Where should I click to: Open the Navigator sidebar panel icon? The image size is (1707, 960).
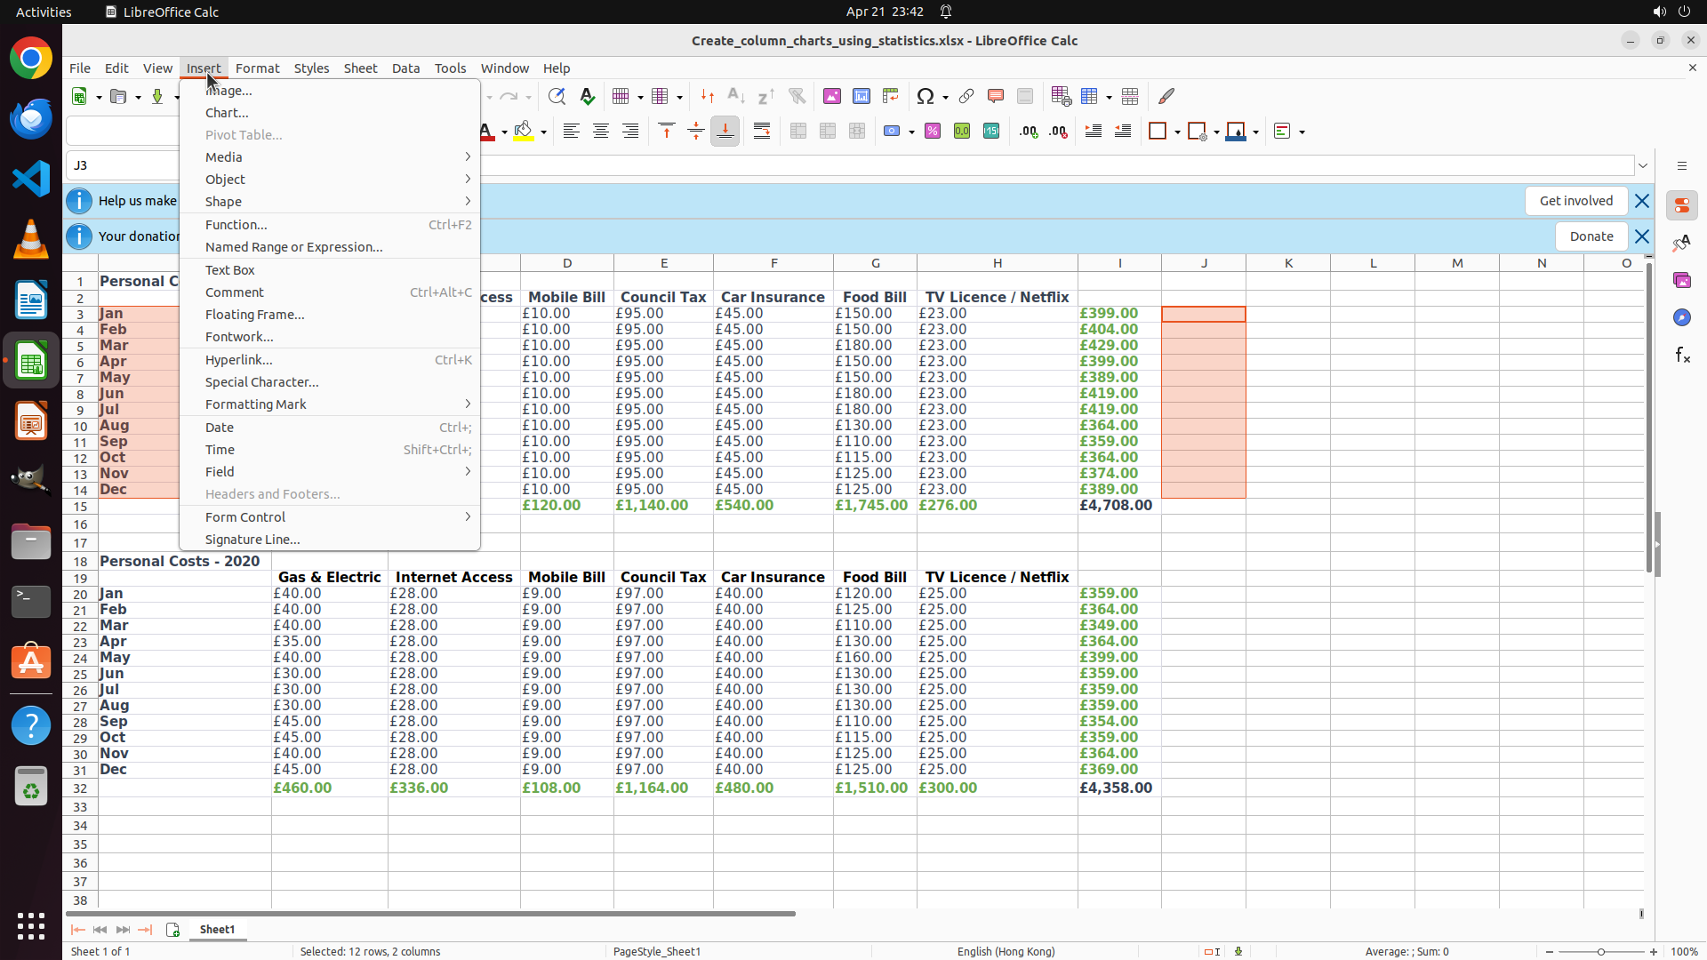[x=1682, y=317]
